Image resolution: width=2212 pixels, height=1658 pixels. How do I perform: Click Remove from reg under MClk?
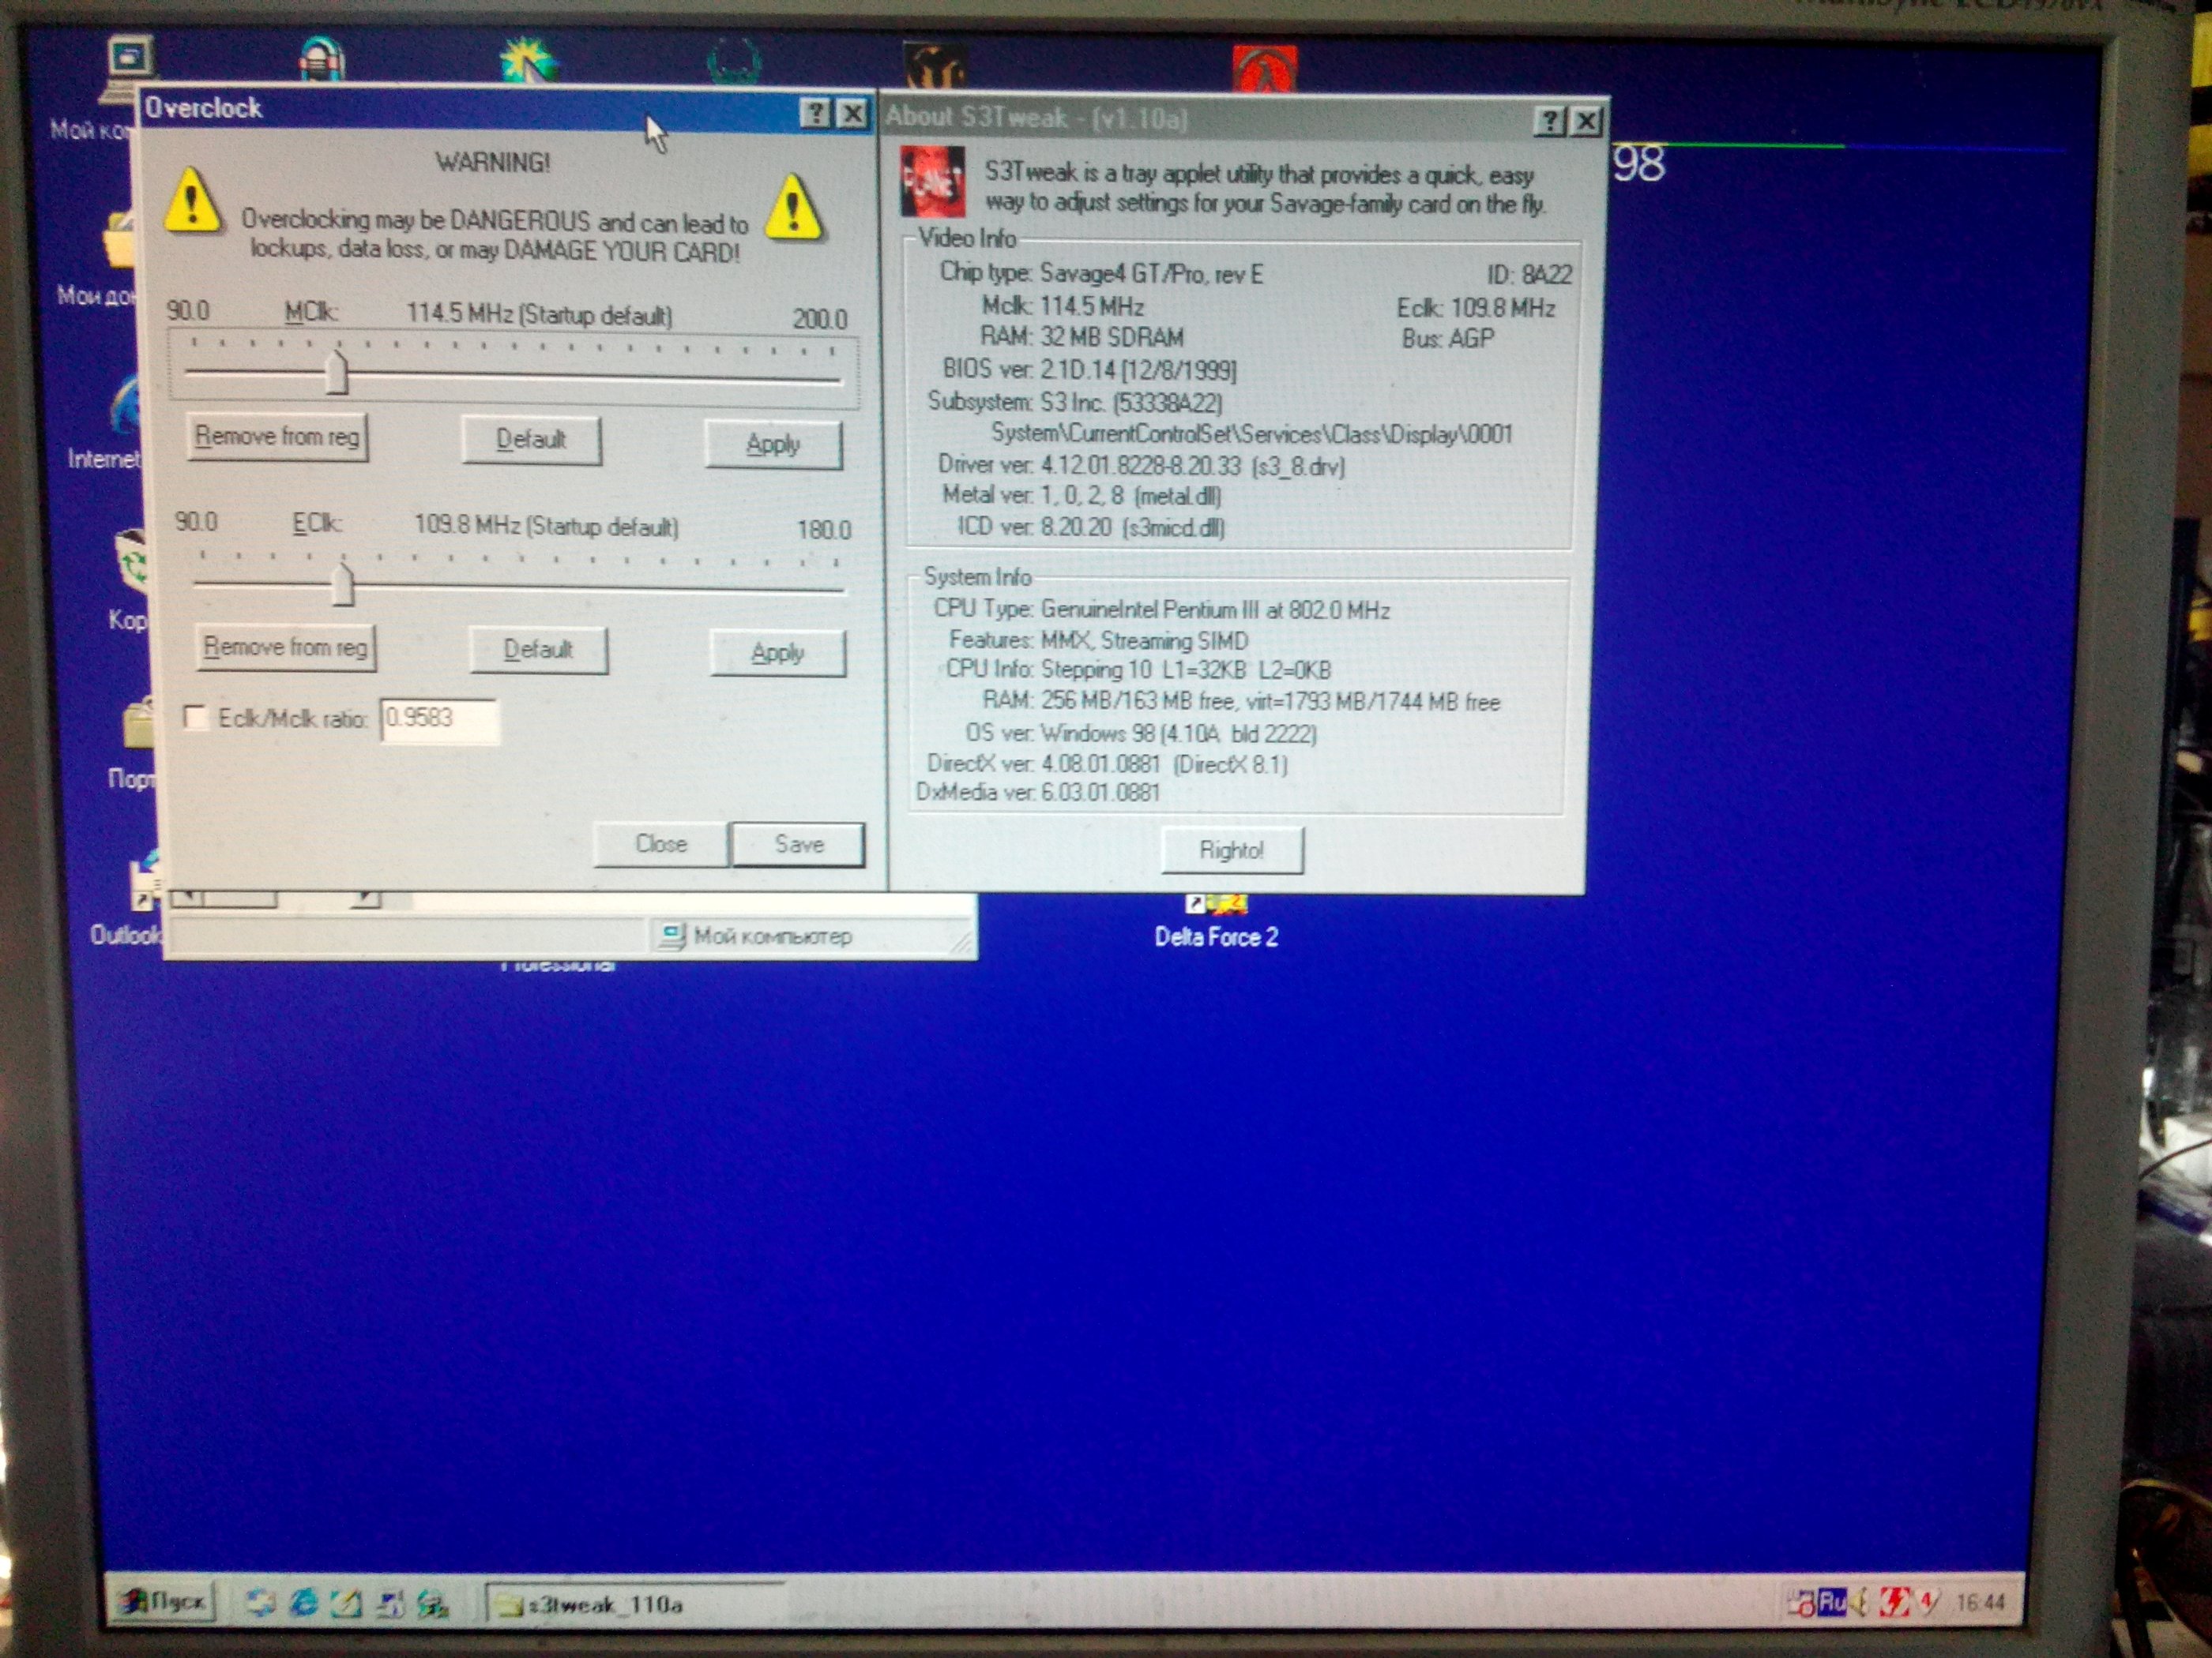click(x=277, y=437)
